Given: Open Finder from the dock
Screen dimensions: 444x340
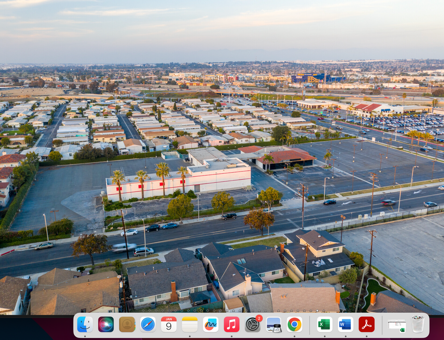Looking at the screenshot, I should (85, 324).
